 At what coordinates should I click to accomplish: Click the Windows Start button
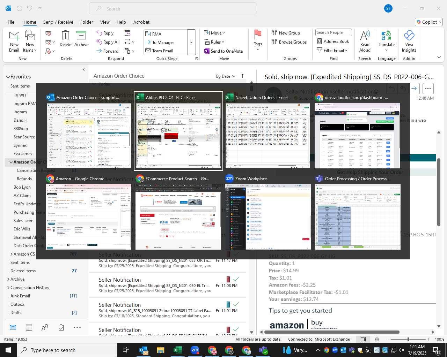coord(8,350)
